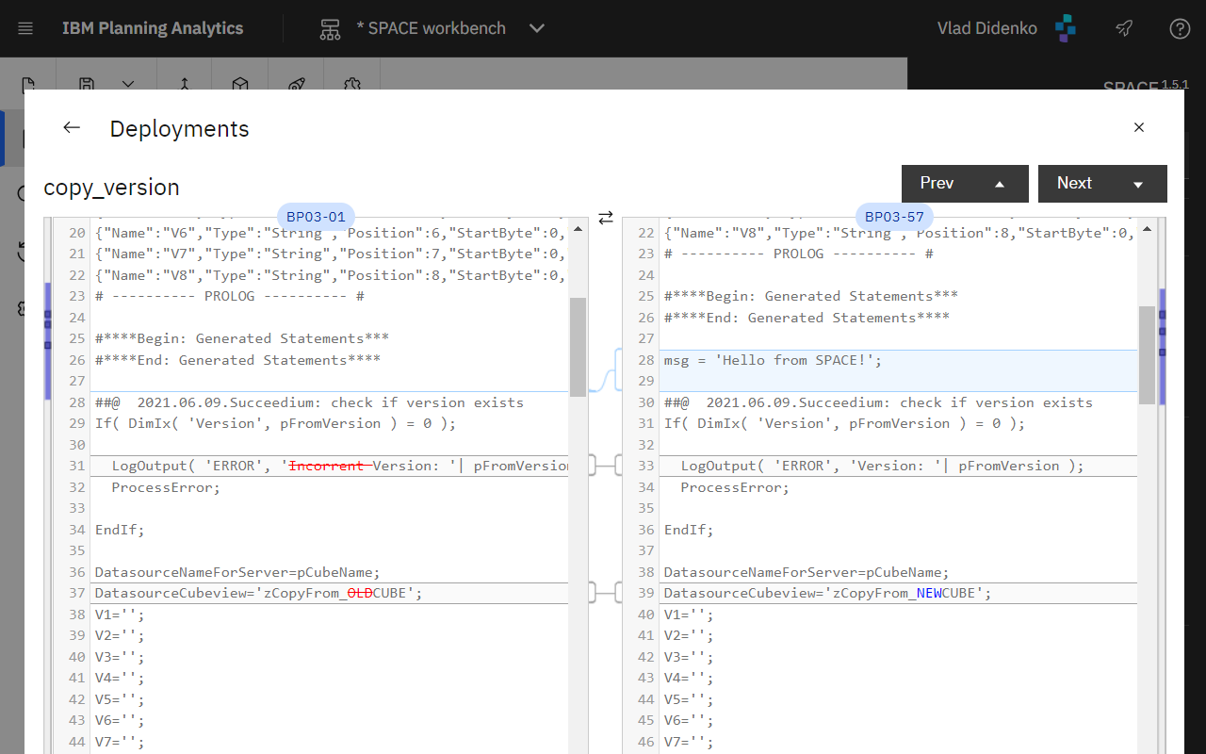Click the msg = 'Hello from SPACE!' line
The image size is (1206, 754).
click(x=773, y=360)
